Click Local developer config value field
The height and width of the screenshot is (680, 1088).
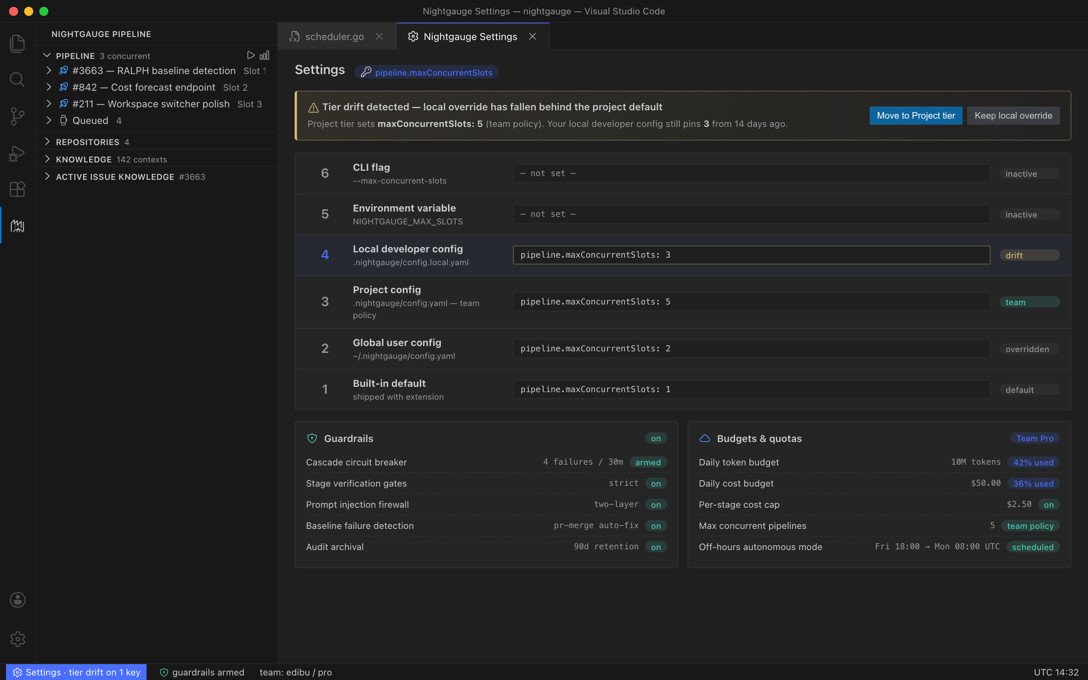click(x=751, y=255)
